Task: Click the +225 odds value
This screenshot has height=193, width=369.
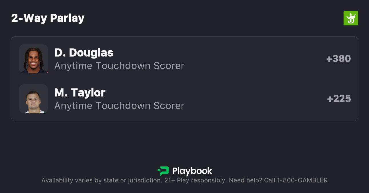Action: [339, 99]
